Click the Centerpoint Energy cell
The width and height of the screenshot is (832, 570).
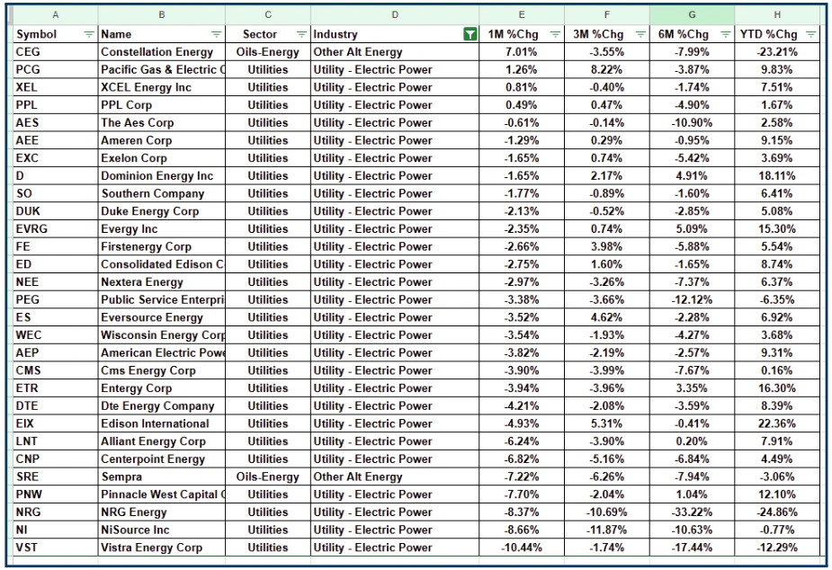click(162, 459)
